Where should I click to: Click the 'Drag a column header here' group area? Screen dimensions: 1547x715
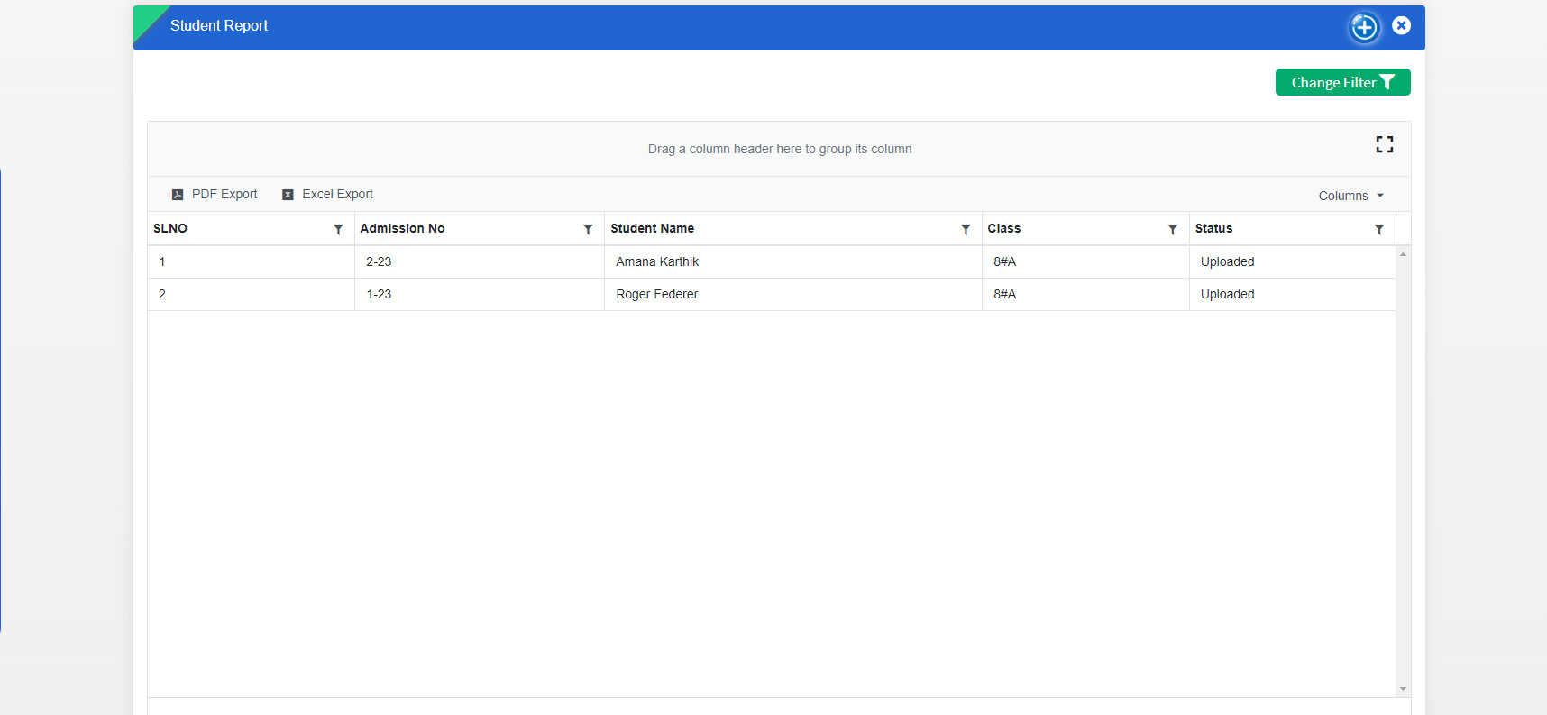click(780, 149)
